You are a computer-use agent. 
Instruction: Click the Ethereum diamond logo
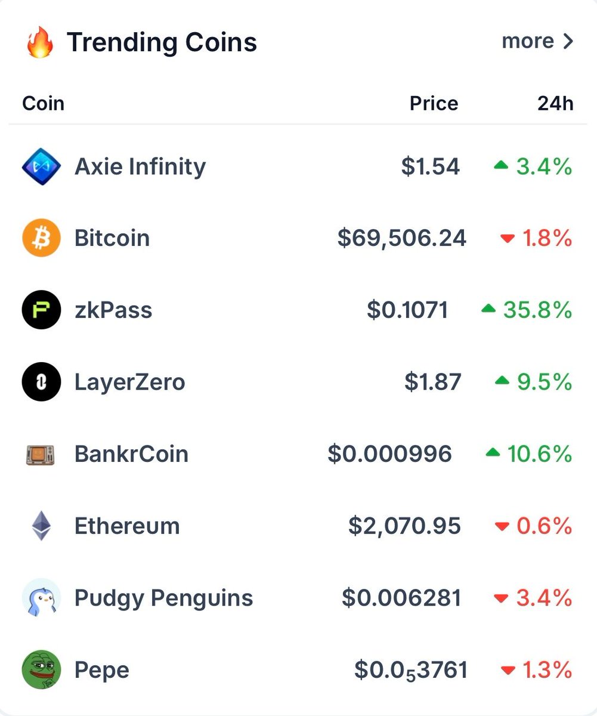[41, 526]
